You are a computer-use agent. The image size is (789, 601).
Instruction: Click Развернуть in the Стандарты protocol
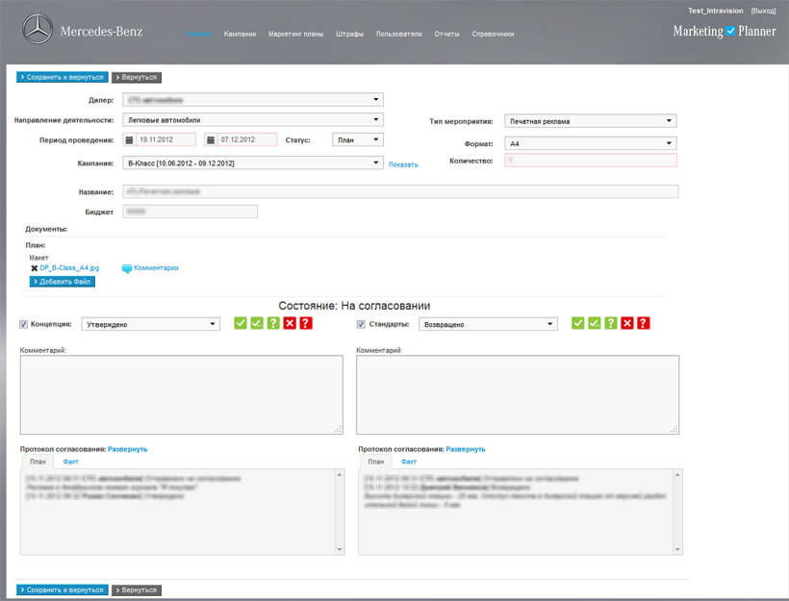click(466, 449)
